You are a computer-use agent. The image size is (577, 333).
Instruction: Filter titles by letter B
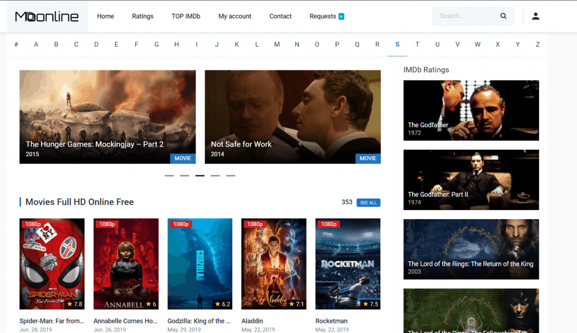coord(56,45)
